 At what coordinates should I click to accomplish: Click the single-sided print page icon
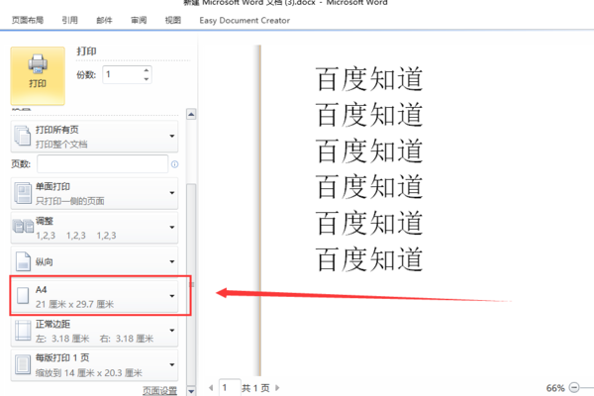23,193
